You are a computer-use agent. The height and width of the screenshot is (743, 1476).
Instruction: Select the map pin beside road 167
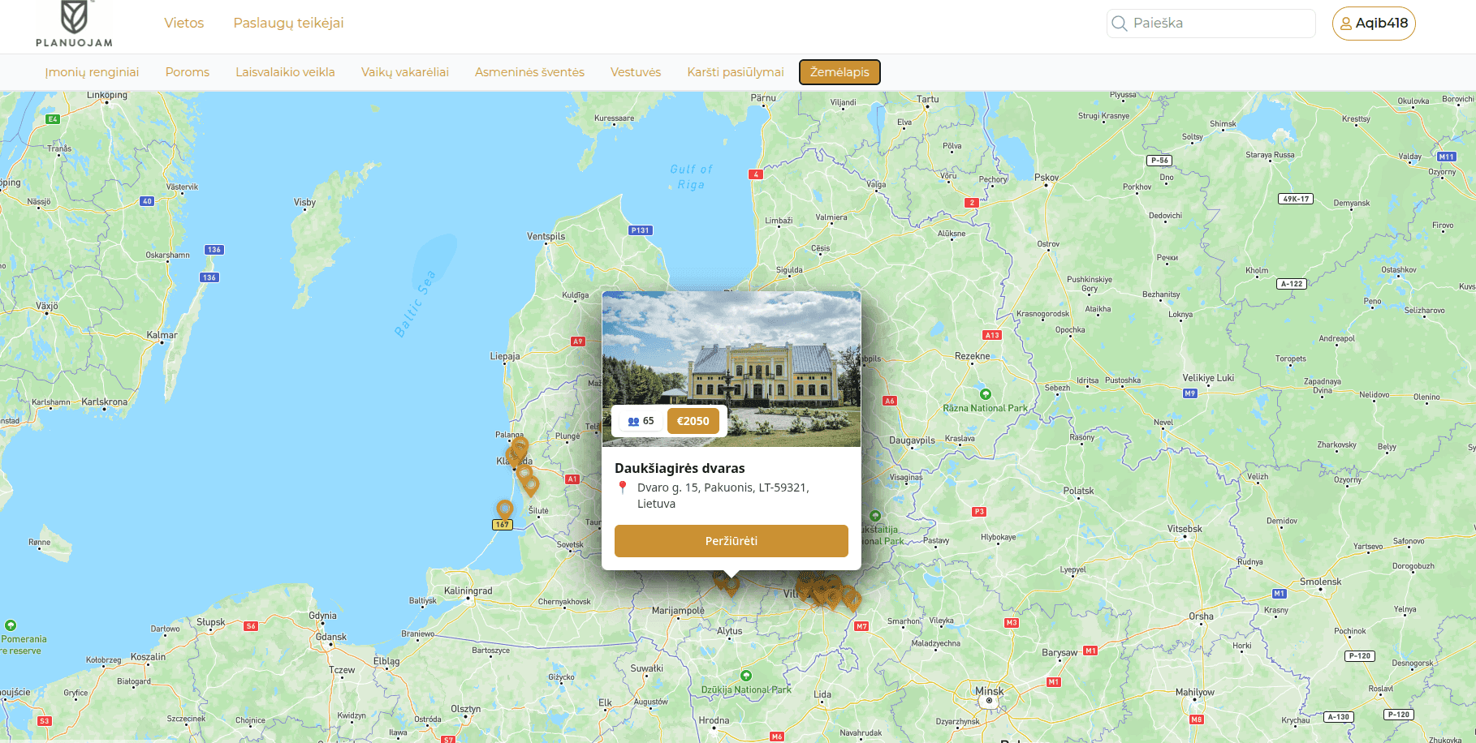(505, 510)
